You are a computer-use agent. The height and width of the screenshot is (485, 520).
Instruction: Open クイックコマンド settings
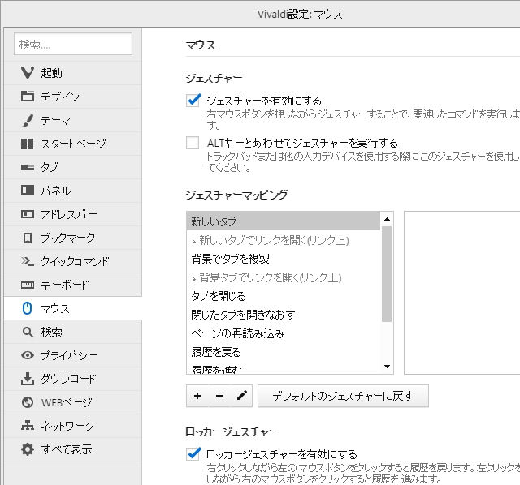[x=73, y=261]
